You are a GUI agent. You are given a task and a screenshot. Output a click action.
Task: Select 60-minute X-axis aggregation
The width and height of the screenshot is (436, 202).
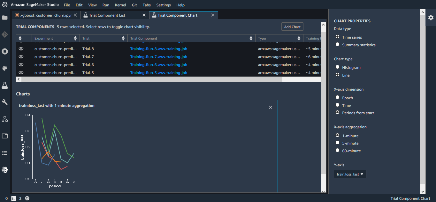tap(337, 151)
